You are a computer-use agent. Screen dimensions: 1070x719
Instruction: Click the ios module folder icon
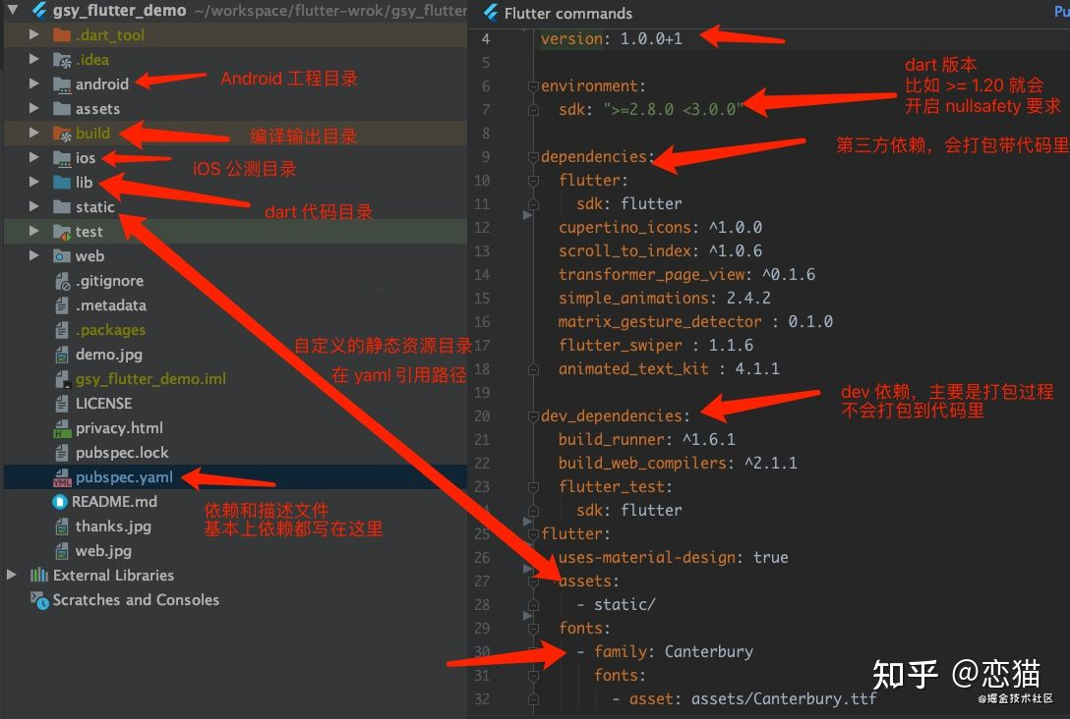click(62, 158)
